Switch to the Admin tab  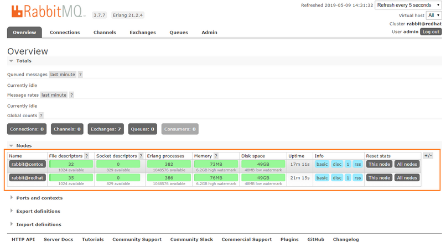click(x=209, y=33)
